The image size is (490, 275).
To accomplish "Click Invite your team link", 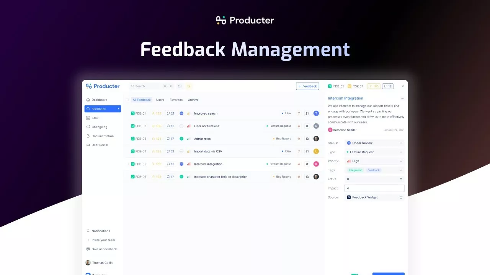I will tap(103, 240).
